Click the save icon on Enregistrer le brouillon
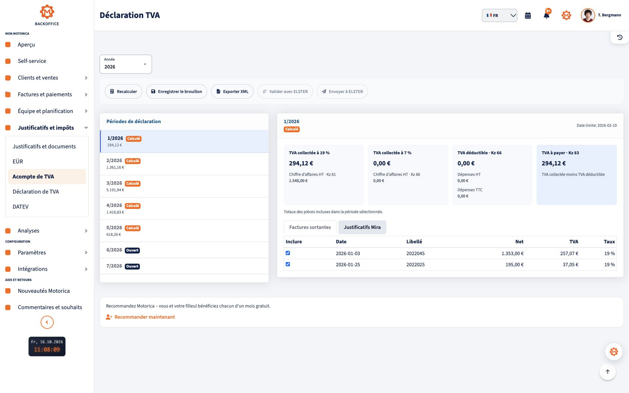The height and width of the screenshot is (393, 629). 153,92
